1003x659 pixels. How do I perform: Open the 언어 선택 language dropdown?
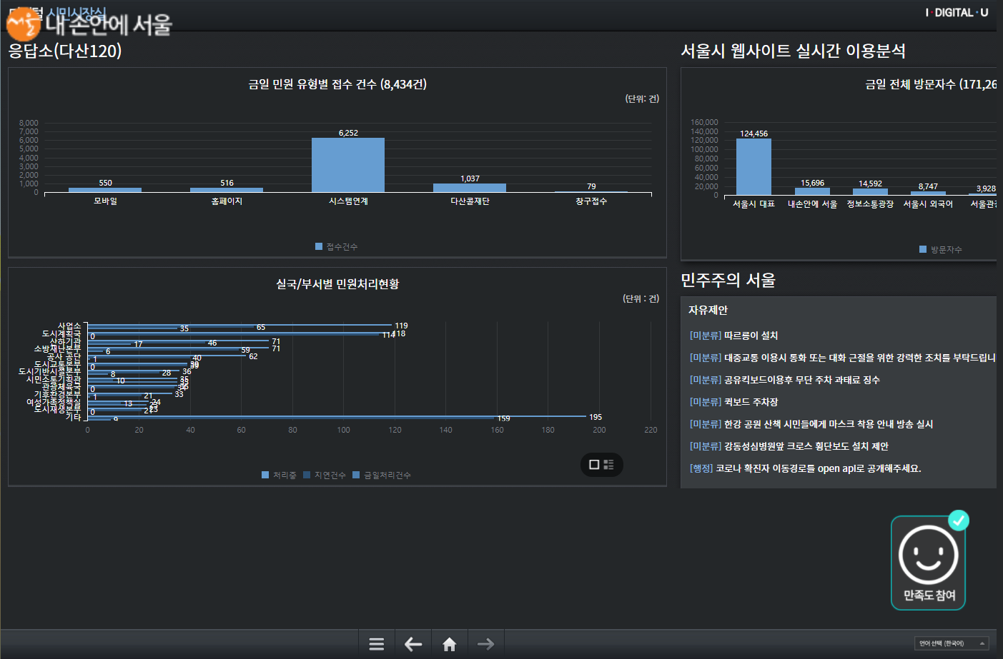[951, 643]
